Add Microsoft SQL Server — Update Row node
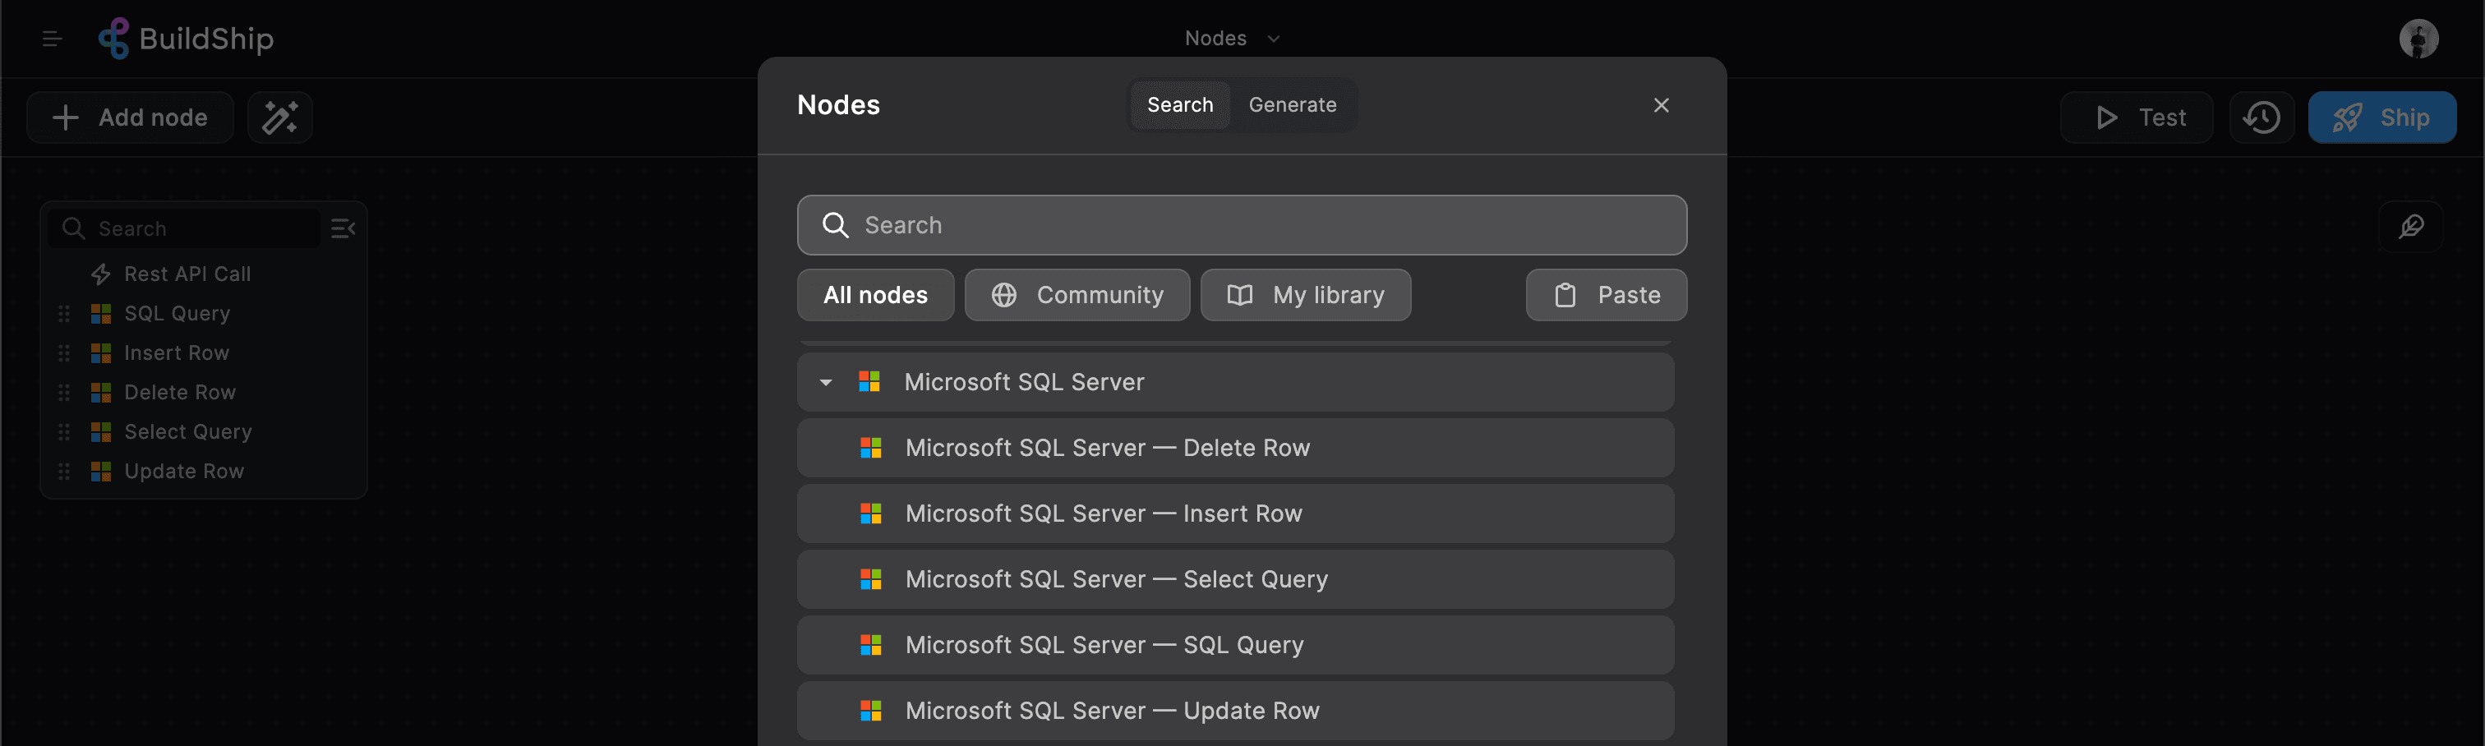This screenshot has height=746, width=2485. 1235,711
